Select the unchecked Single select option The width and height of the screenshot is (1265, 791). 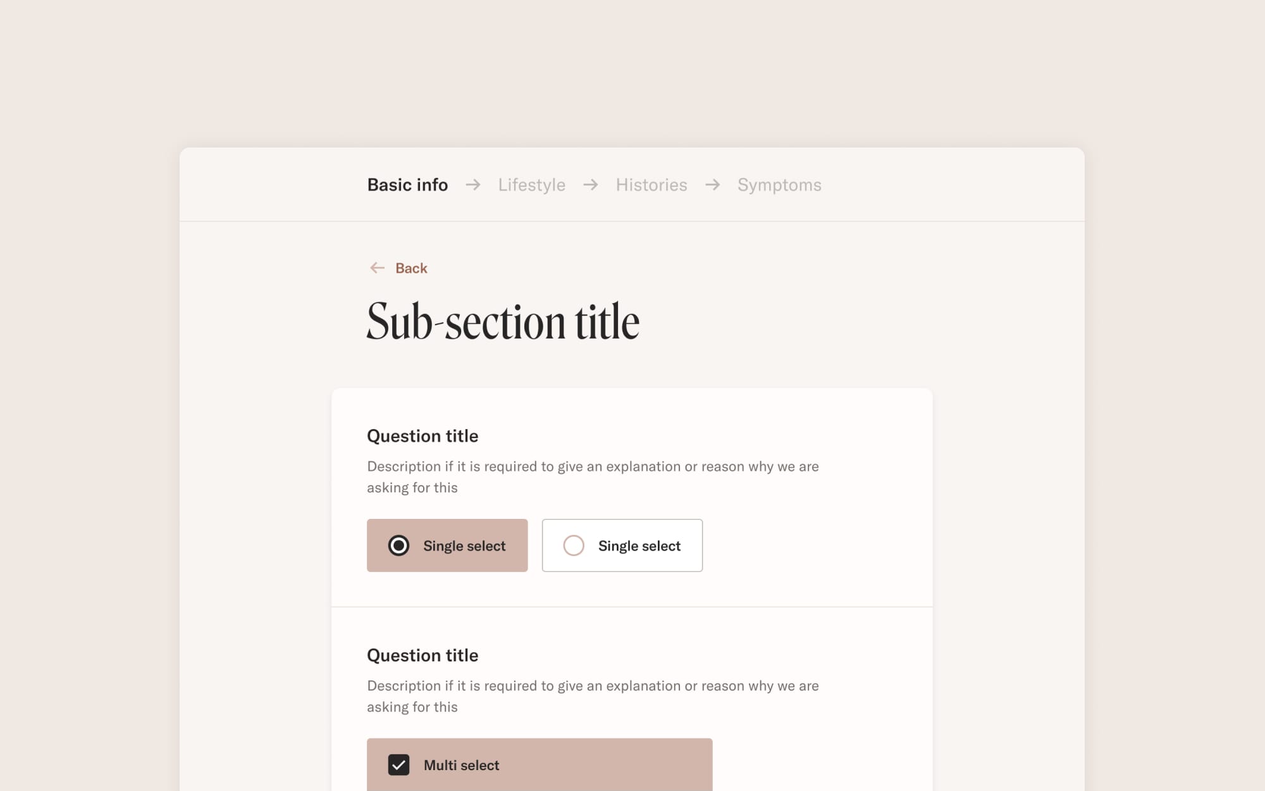click(x=622, y=545)
